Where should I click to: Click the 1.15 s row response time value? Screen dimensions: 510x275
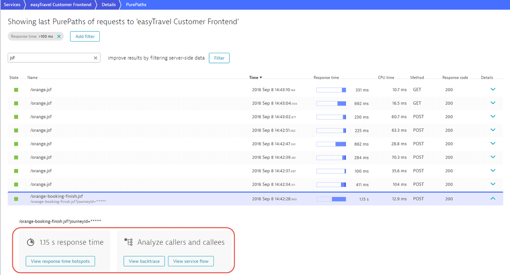pyautogui.click(x=364, y=199)
